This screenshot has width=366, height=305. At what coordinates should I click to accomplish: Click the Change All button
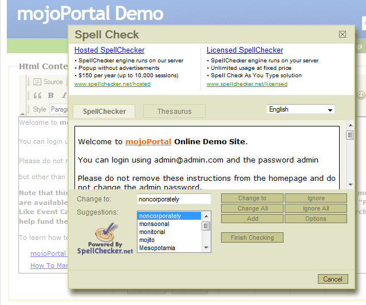pyautogui.click(x=252, y=208)
